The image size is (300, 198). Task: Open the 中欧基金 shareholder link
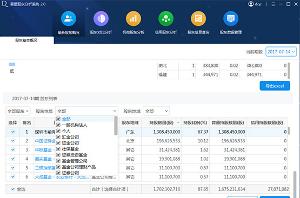[44, 150]
